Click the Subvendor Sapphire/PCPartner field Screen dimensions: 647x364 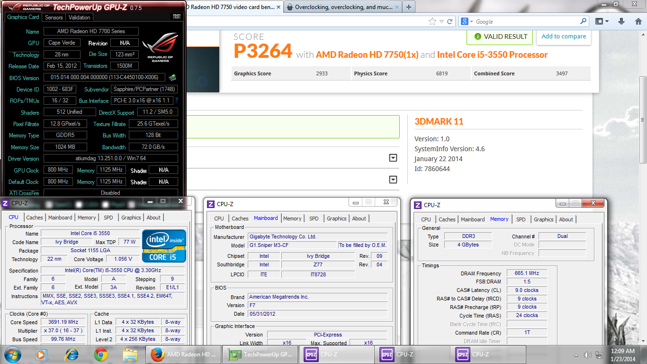click(144, 89)
